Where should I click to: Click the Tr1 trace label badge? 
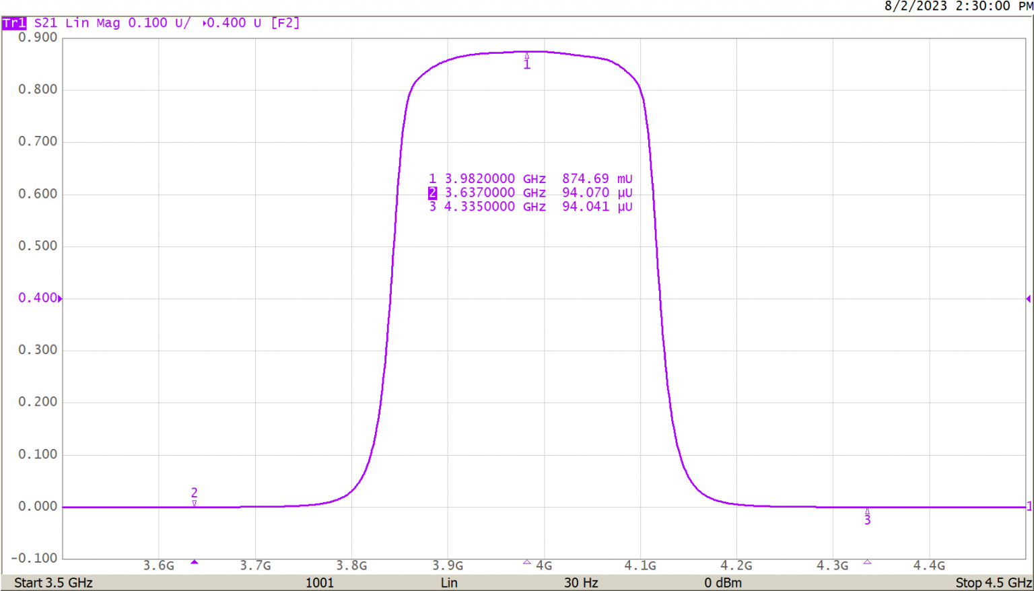pyautogui.click(x=14, y=23)
